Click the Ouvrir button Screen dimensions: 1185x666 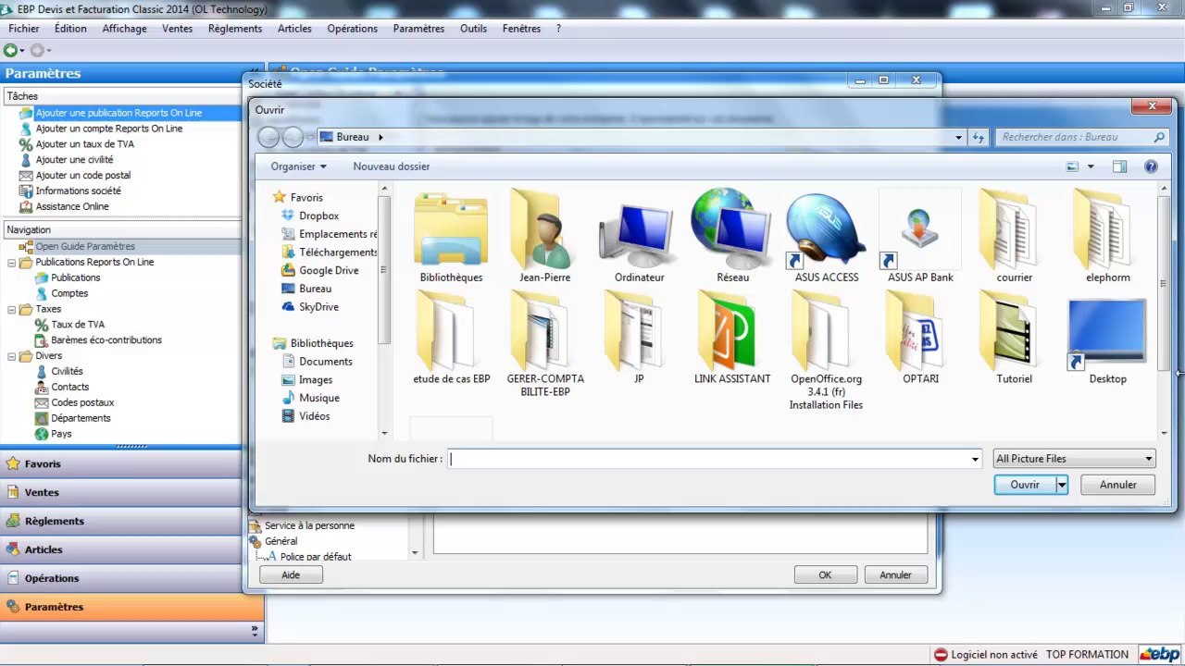(x=1025, y=485)
